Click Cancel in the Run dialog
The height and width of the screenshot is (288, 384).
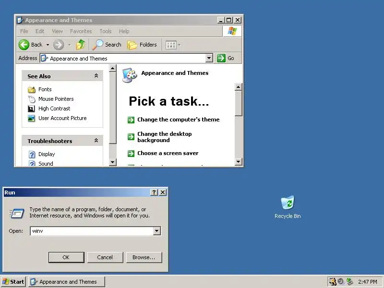coord(105,257)
